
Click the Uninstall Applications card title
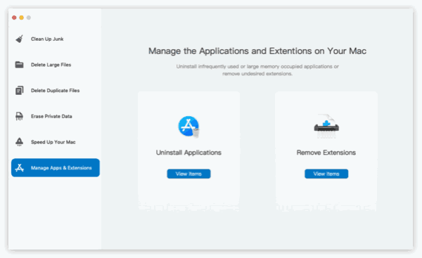tap(188, 153)
